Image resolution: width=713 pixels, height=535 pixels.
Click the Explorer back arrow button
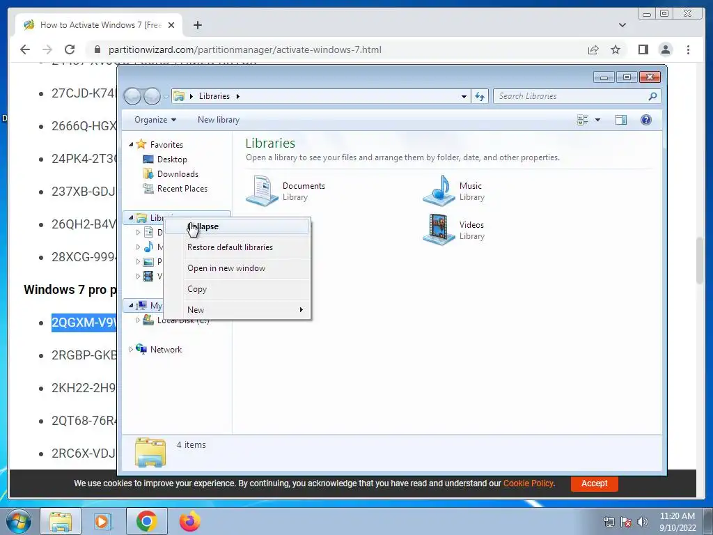click(x=132, y=96)
